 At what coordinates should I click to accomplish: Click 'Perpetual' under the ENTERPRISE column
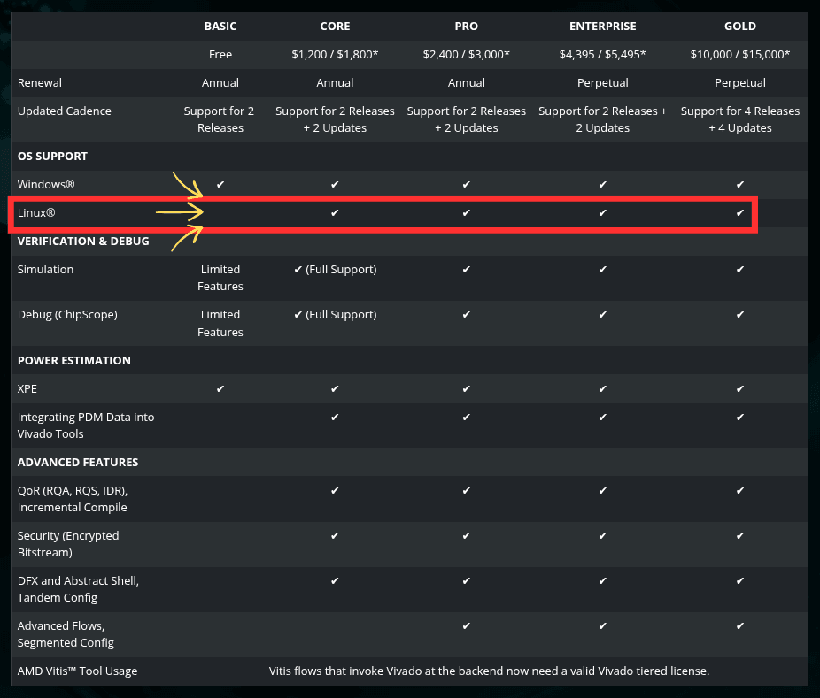[602, 82]
